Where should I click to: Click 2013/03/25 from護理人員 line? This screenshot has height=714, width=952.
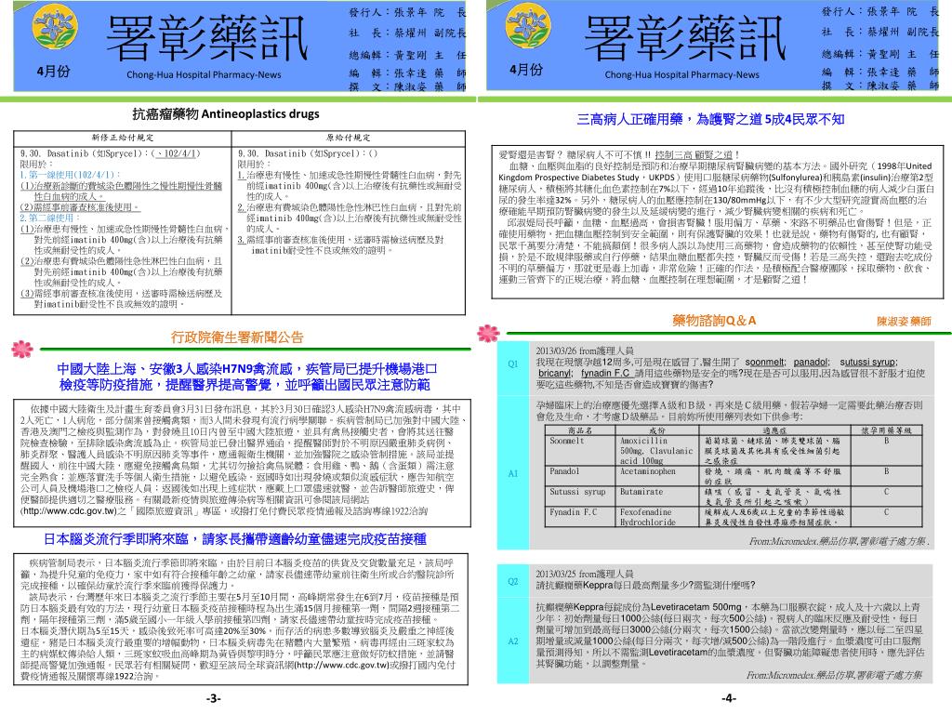585,573
